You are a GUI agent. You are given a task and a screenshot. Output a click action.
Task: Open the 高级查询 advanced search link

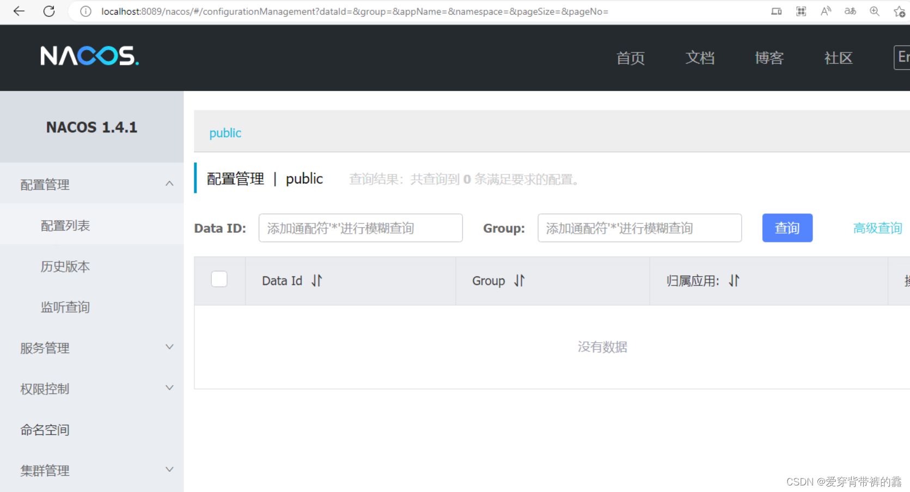point(878,228)
